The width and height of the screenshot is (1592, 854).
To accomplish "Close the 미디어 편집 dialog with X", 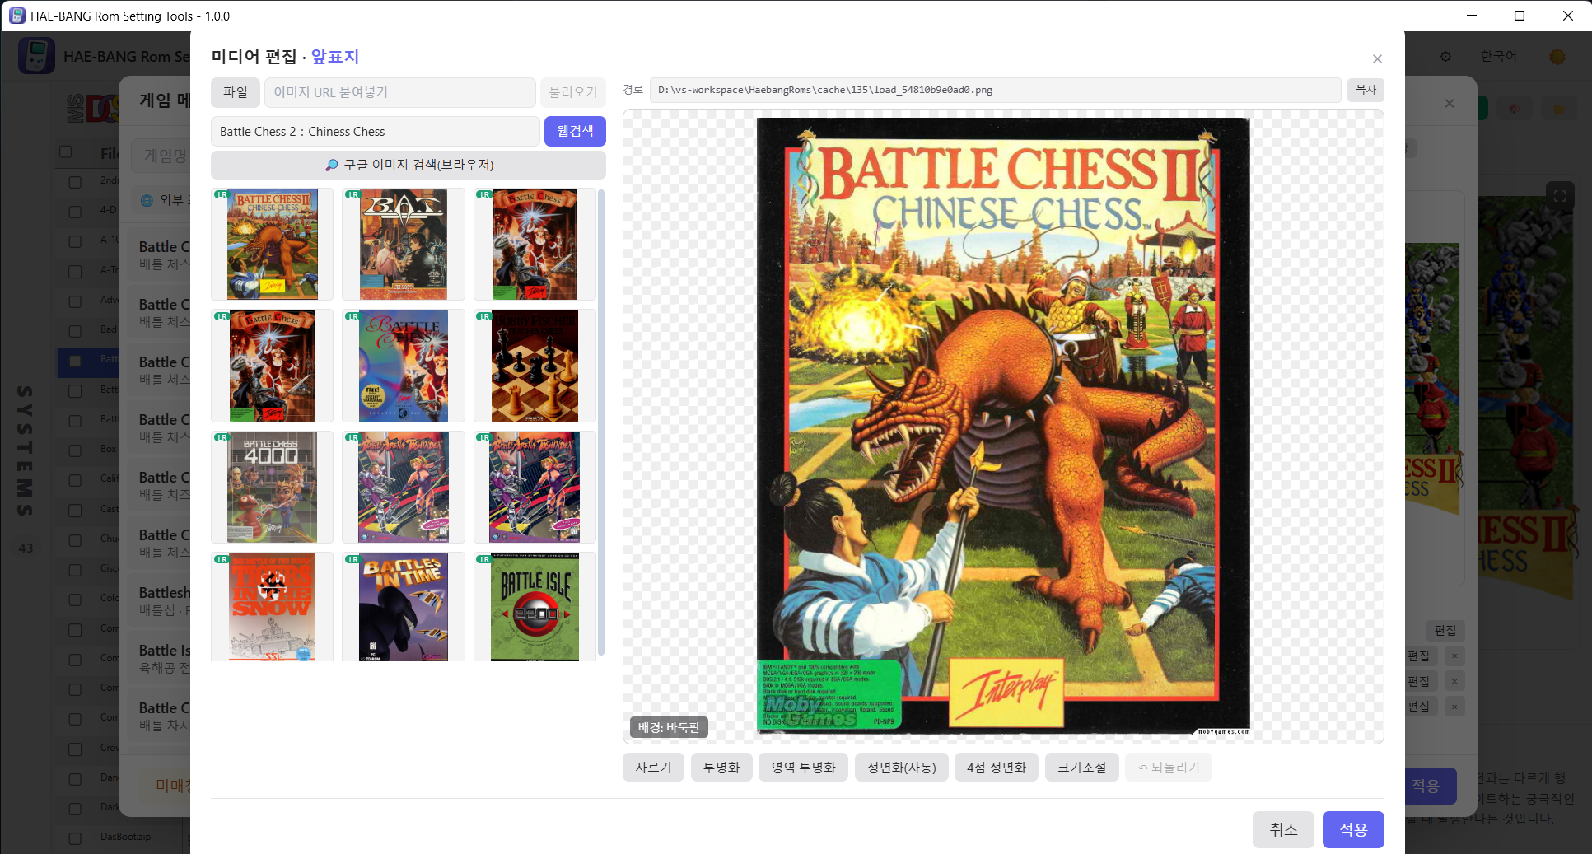I will [x=1377, y=58].
